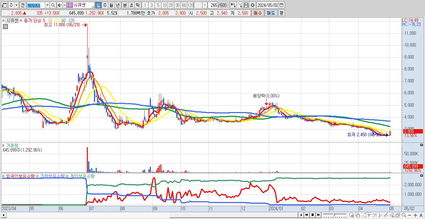The height and width of the screenshot is (219, 425).
Task: Choose the 60 interval button
Action: coord(184,5)
